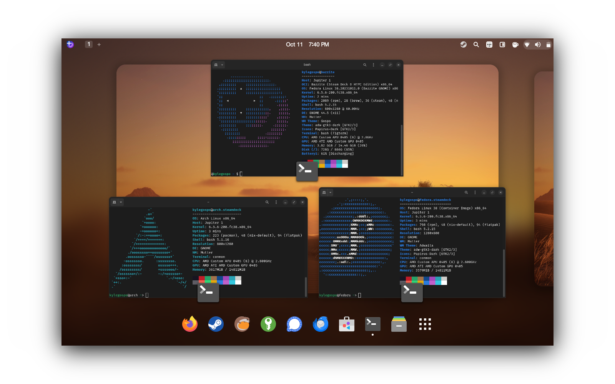Click 'OS: Fedora Linux 38 (Container Image)' line
This screenshot has width=615, height=384.
pos(443,208)
